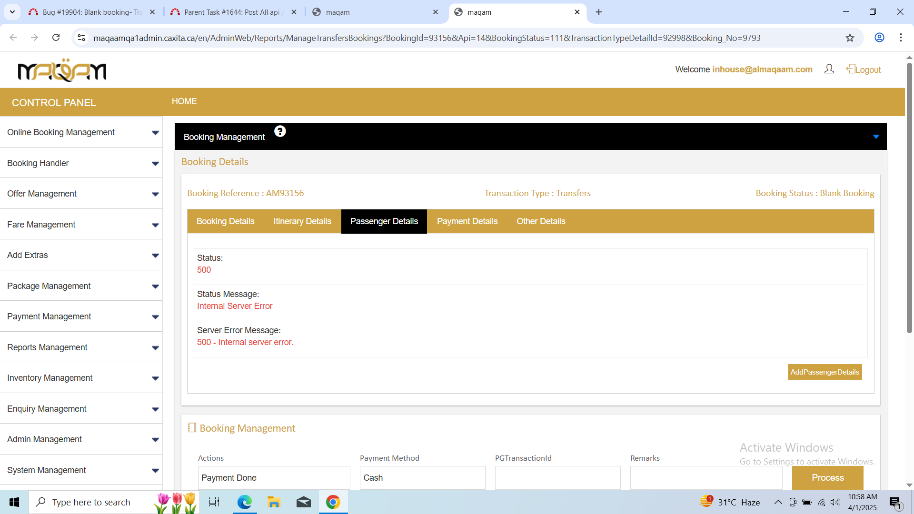The image size is (914, 514).
Task: Open Microsoft Edge from taskbar
Action: pos(244,502)
